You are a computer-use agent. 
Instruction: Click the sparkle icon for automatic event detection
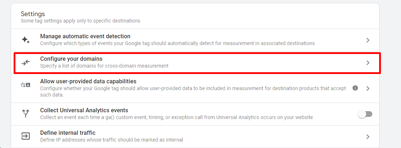25,40
